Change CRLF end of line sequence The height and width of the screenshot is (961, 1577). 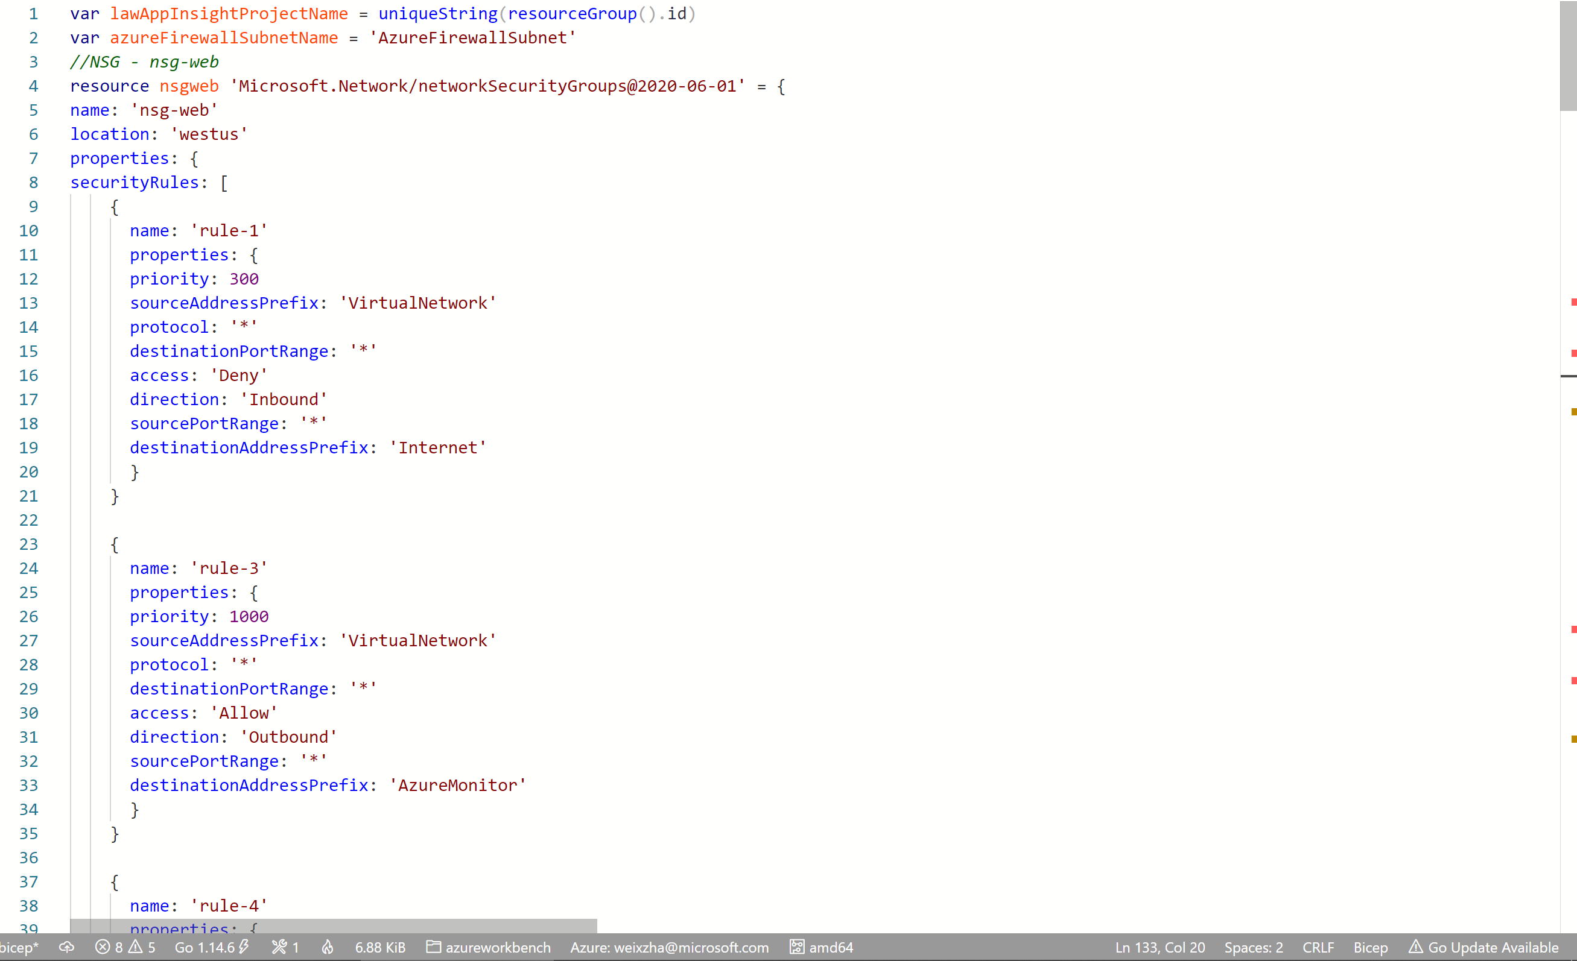1318,947
